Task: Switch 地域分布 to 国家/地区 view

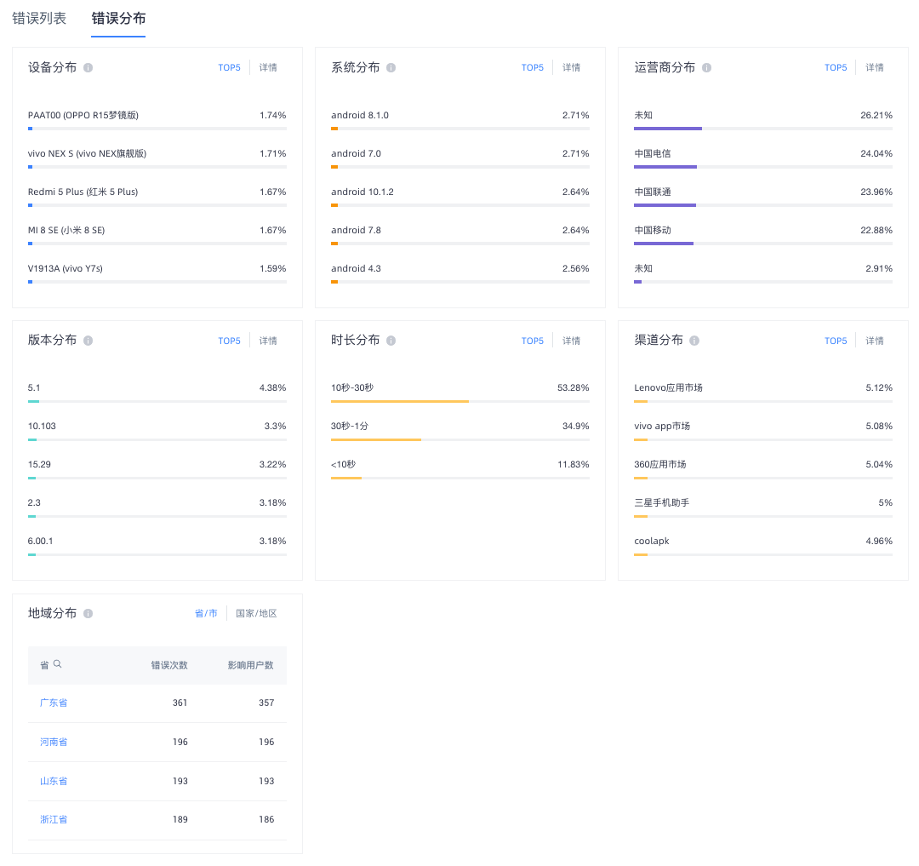Action: 256,613
